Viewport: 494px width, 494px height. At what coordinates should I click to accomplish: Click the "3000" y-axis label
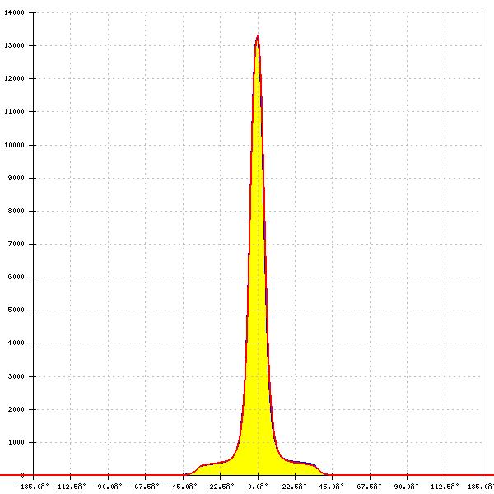tap(16, 376)
